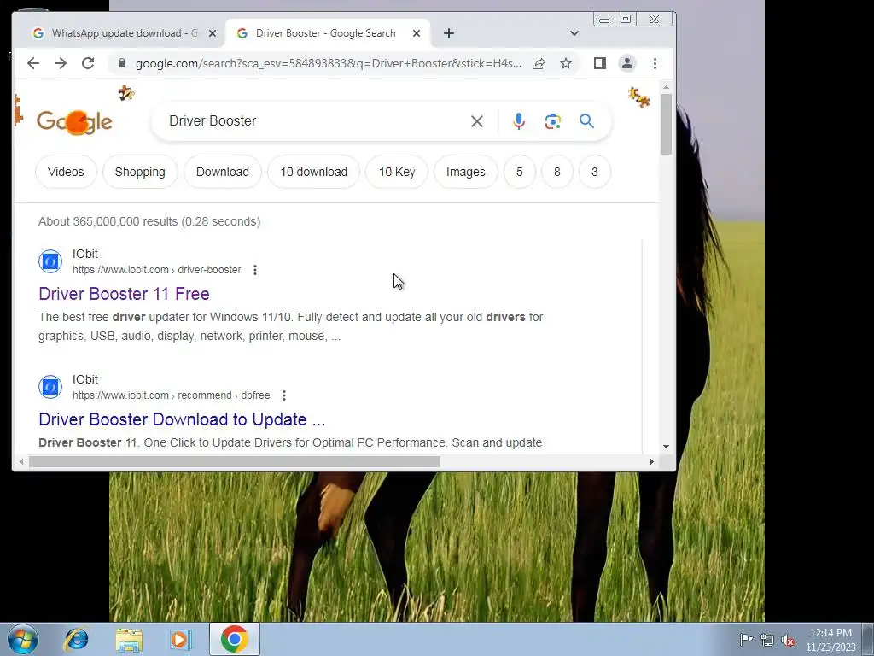Reload the Driver Booster search page

coord(88,63)
